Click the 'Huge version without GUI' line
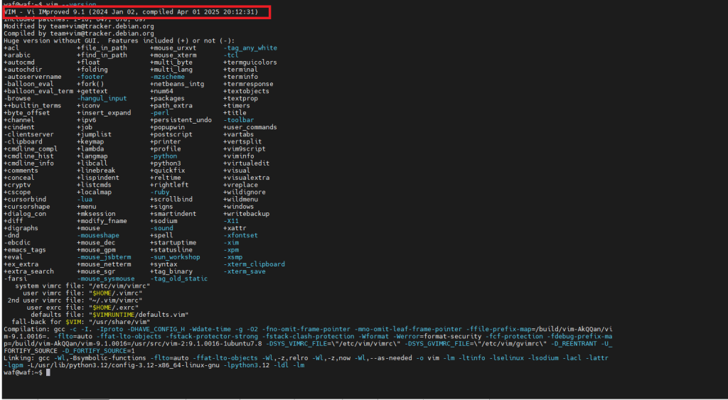This screenshot has height=400, width=728. pos(119,40)
